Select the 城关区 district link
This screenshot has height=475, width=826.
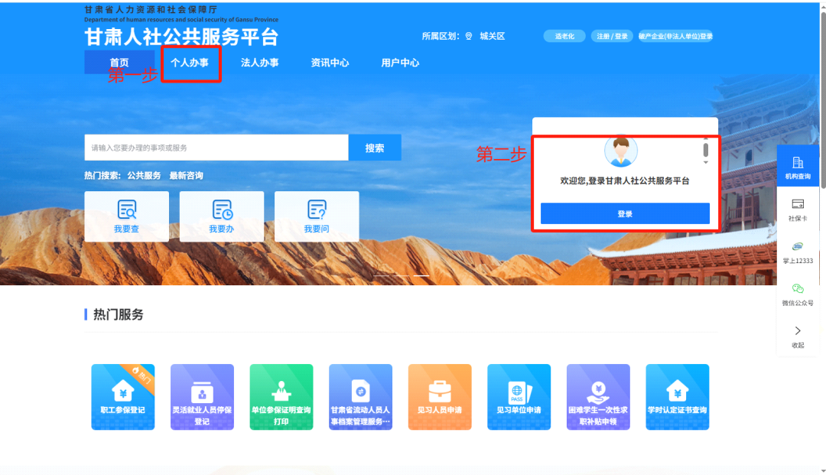tap(492, 36)
